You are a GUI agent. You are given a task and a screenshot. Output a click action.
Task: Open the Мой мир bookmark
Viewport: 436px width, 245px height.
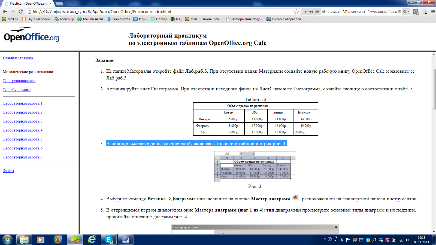click(64, 19)
